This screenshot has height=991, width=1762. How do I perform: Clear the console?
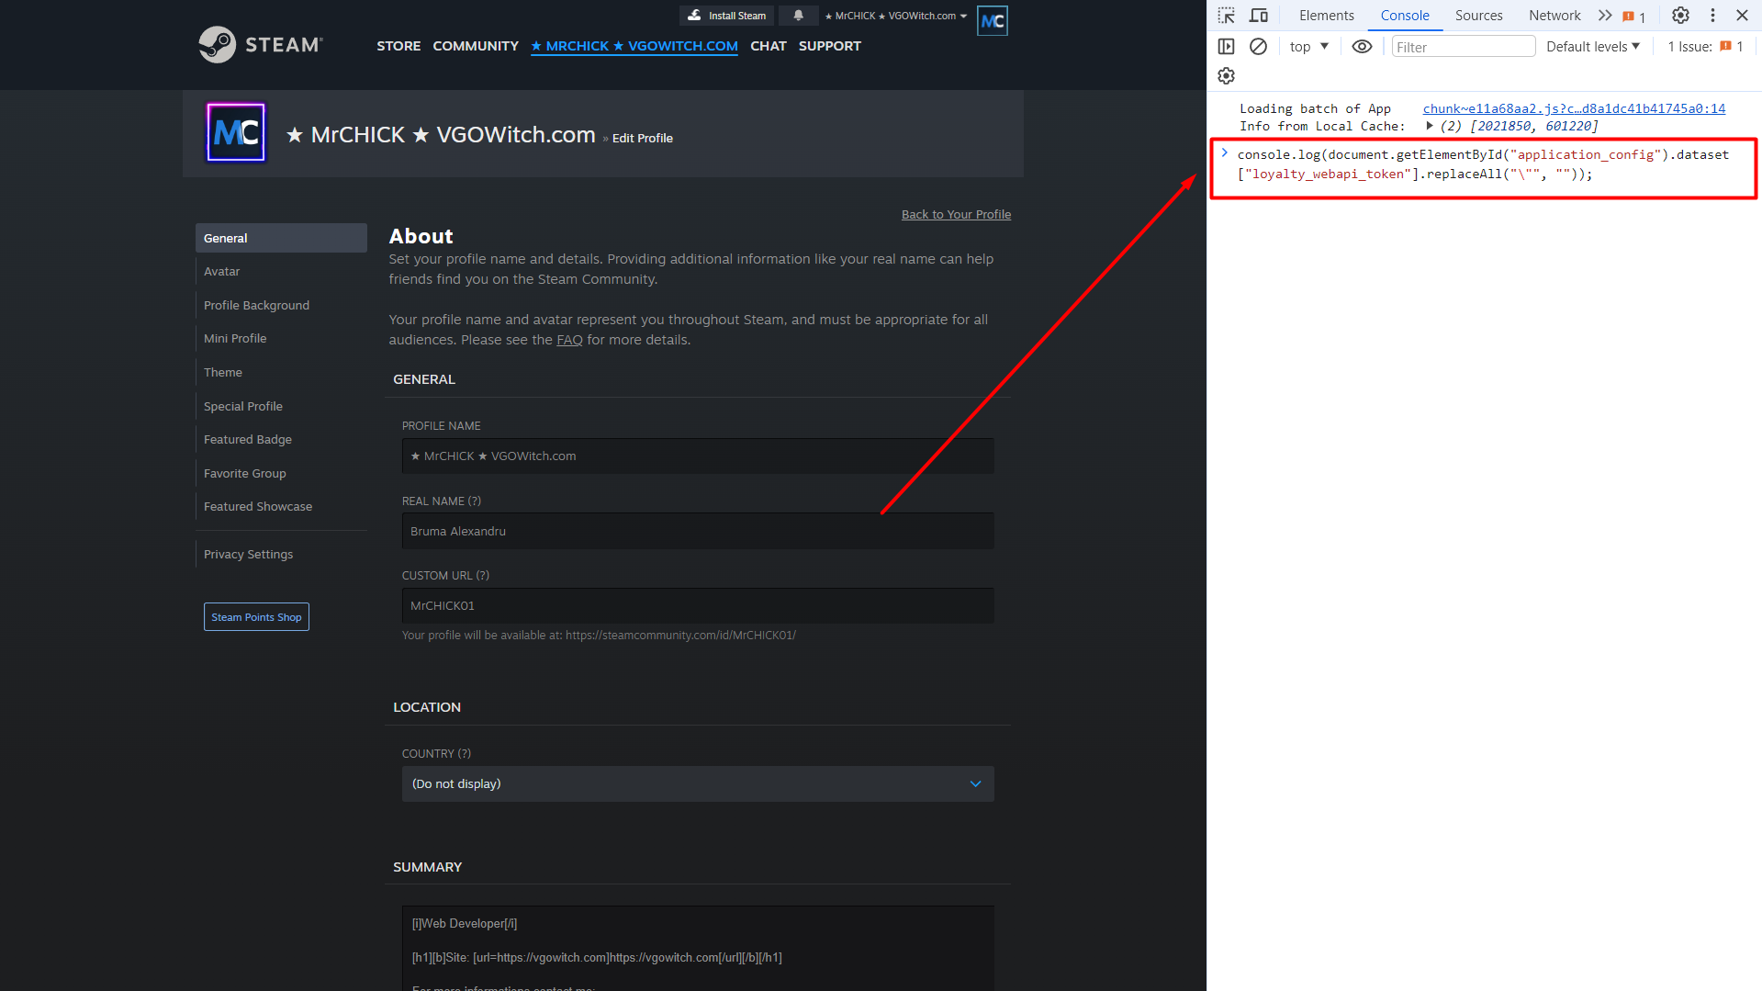[x=1258, y=47]
